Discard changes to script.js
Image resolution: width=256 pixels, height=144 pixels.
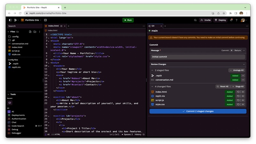(x=238, y=100)
